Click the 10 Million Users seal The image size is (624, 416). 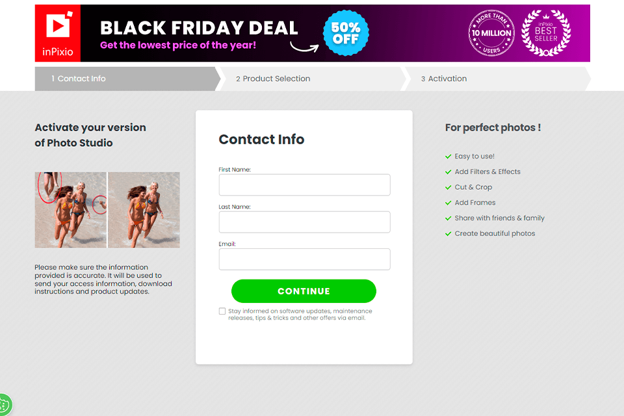[x=491, y=33]
